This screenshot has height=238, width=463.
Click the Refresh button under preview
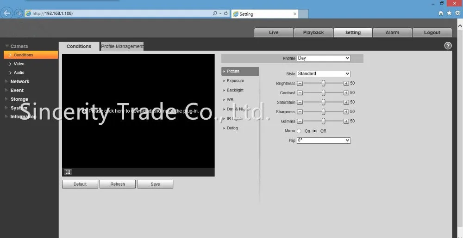(x=118, y=184)
